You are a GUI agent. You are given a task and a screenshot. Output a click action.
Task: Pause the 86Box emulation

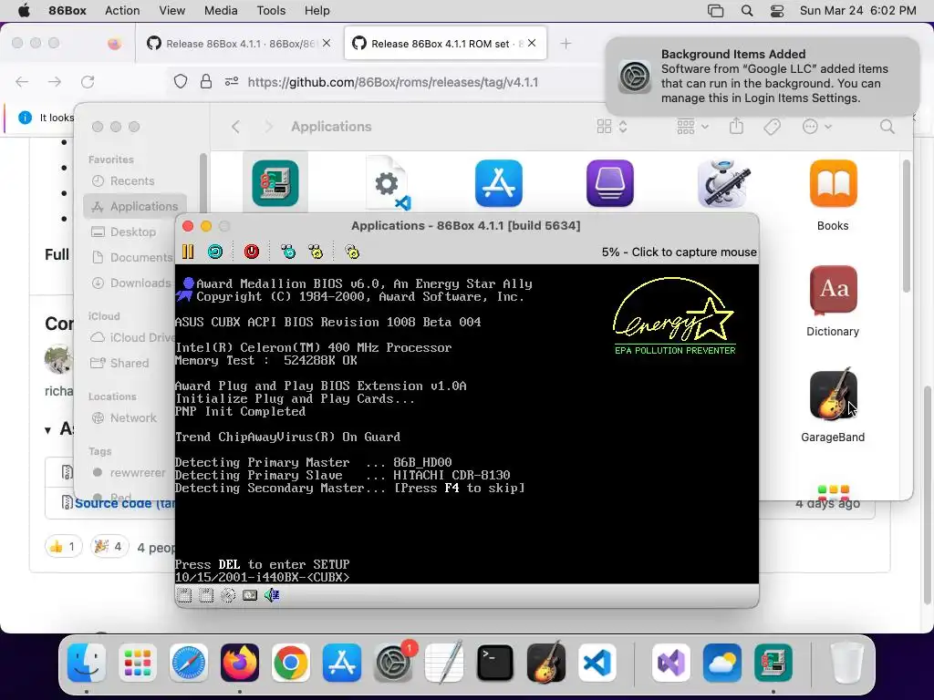[x=188, y=252]
